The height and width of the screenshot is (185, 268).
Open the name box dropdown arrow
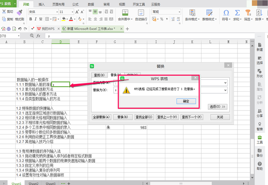[x=19, y=36]
